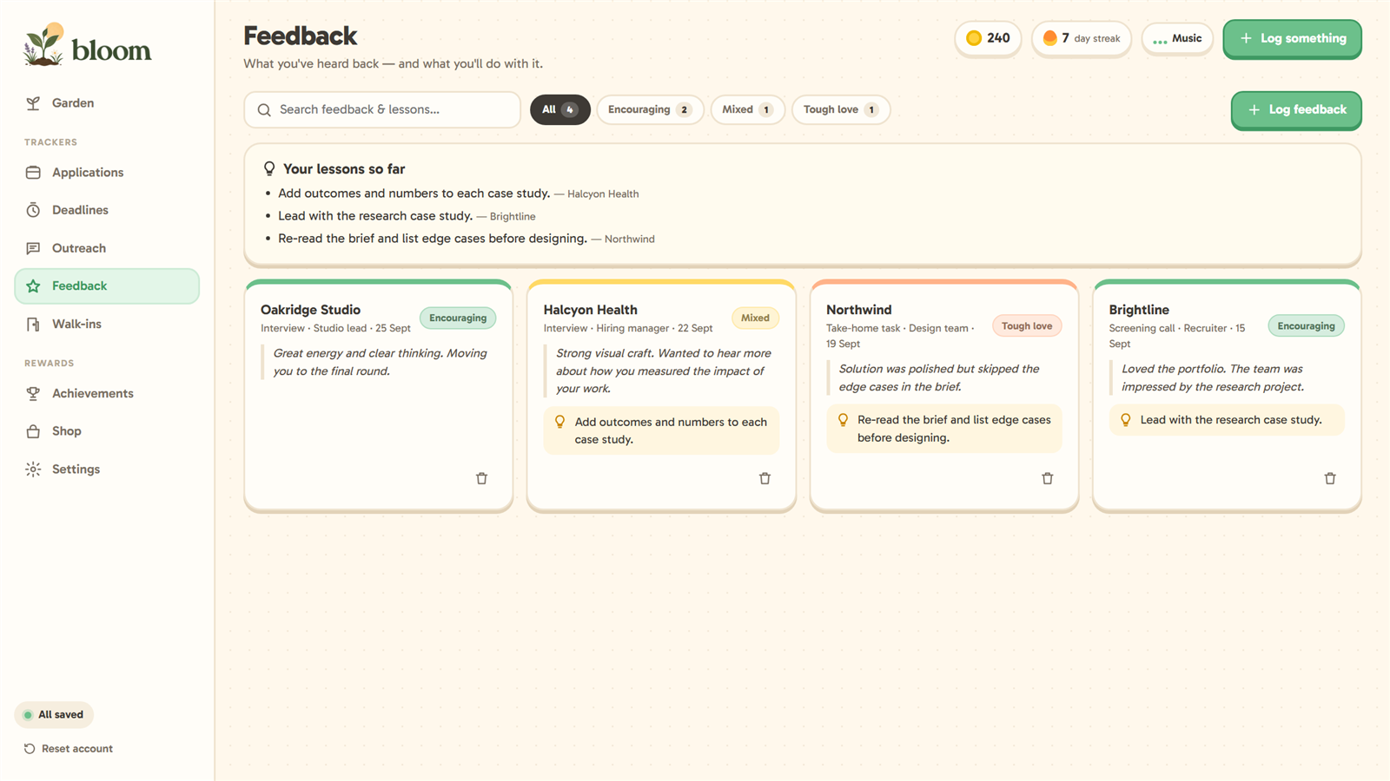Image resolution: width=1390 pixels, height=781 pixels.
Task: Click the orange streak flame icon
Action: 1049,38
